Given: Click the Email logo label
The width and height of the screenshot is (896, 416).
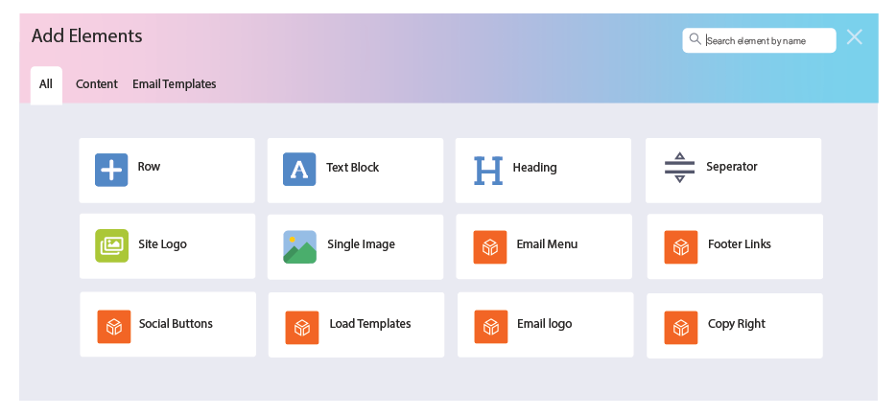Looking at the screenshot, I should click(x=545, y=324).
